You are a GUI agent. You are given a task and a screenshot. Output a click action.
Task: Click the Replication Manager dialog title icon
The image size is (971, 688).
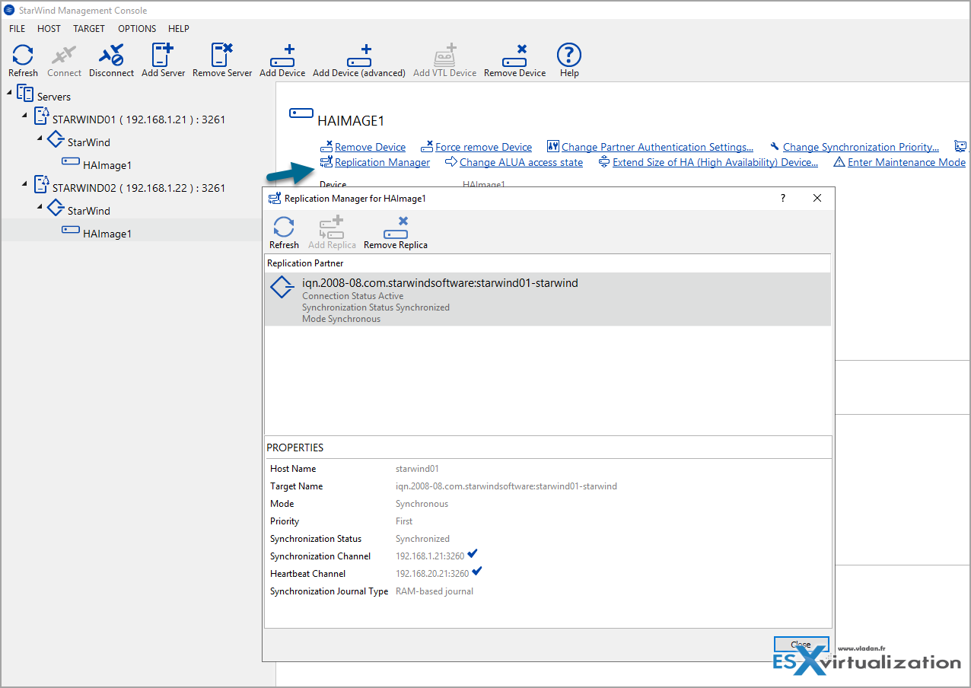(275, 198)
